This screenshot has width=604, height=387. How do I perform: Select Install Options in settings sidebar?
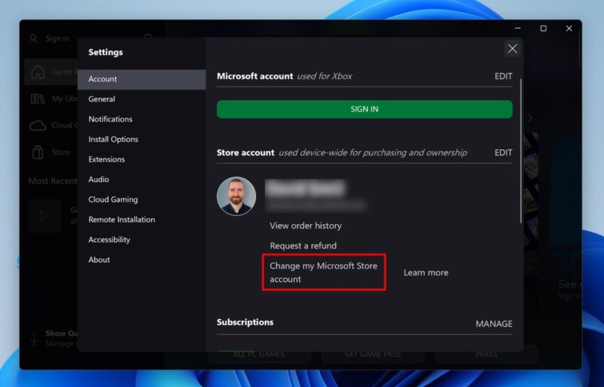(x=141, y=140)
